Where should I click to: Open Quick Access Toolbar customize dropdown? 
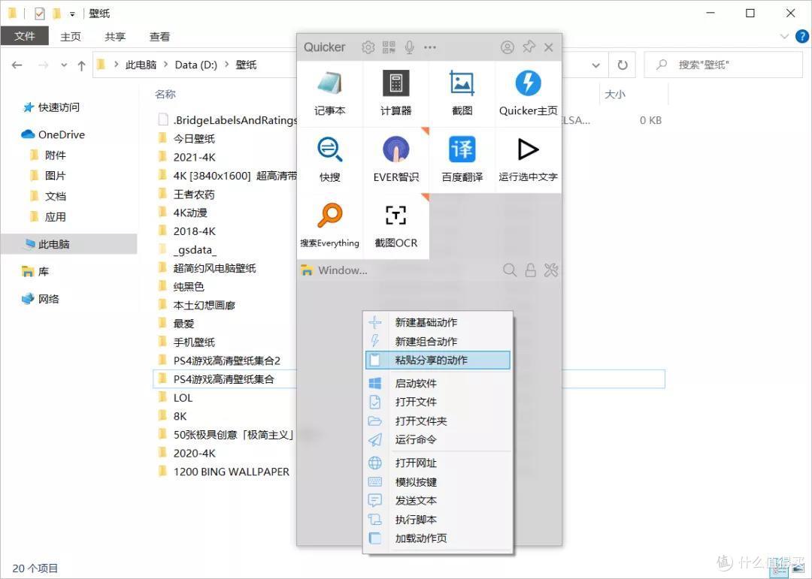pyautogui.click(x=72, y=14)
